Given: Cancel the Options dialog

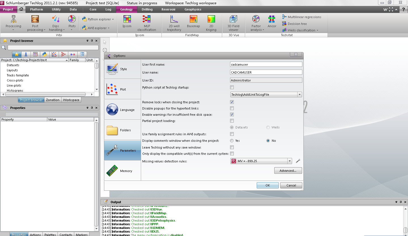Looking at the screenshot, I should point(291,185).
